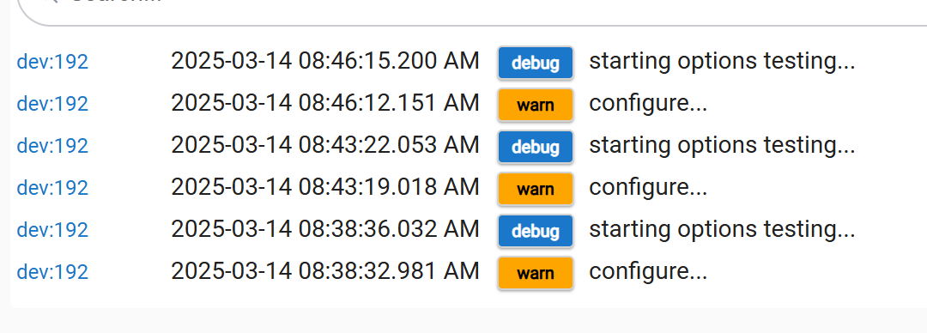Viewport: 927px width, 333px height.
Task: Open dev:192 link for 08:38:36.032 entry
Action: (52, 229)
